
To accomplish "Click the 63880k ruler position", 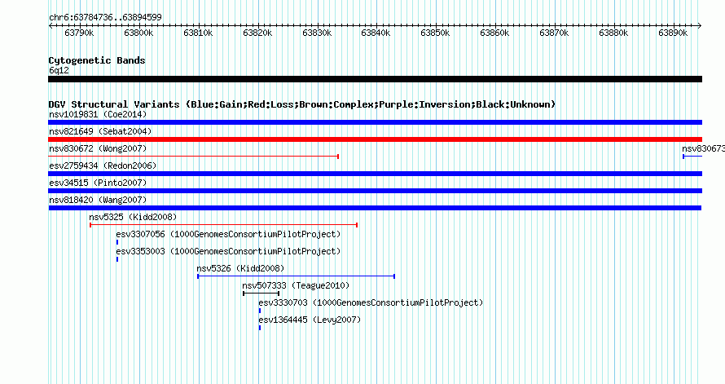I will (x=613, y=33).
